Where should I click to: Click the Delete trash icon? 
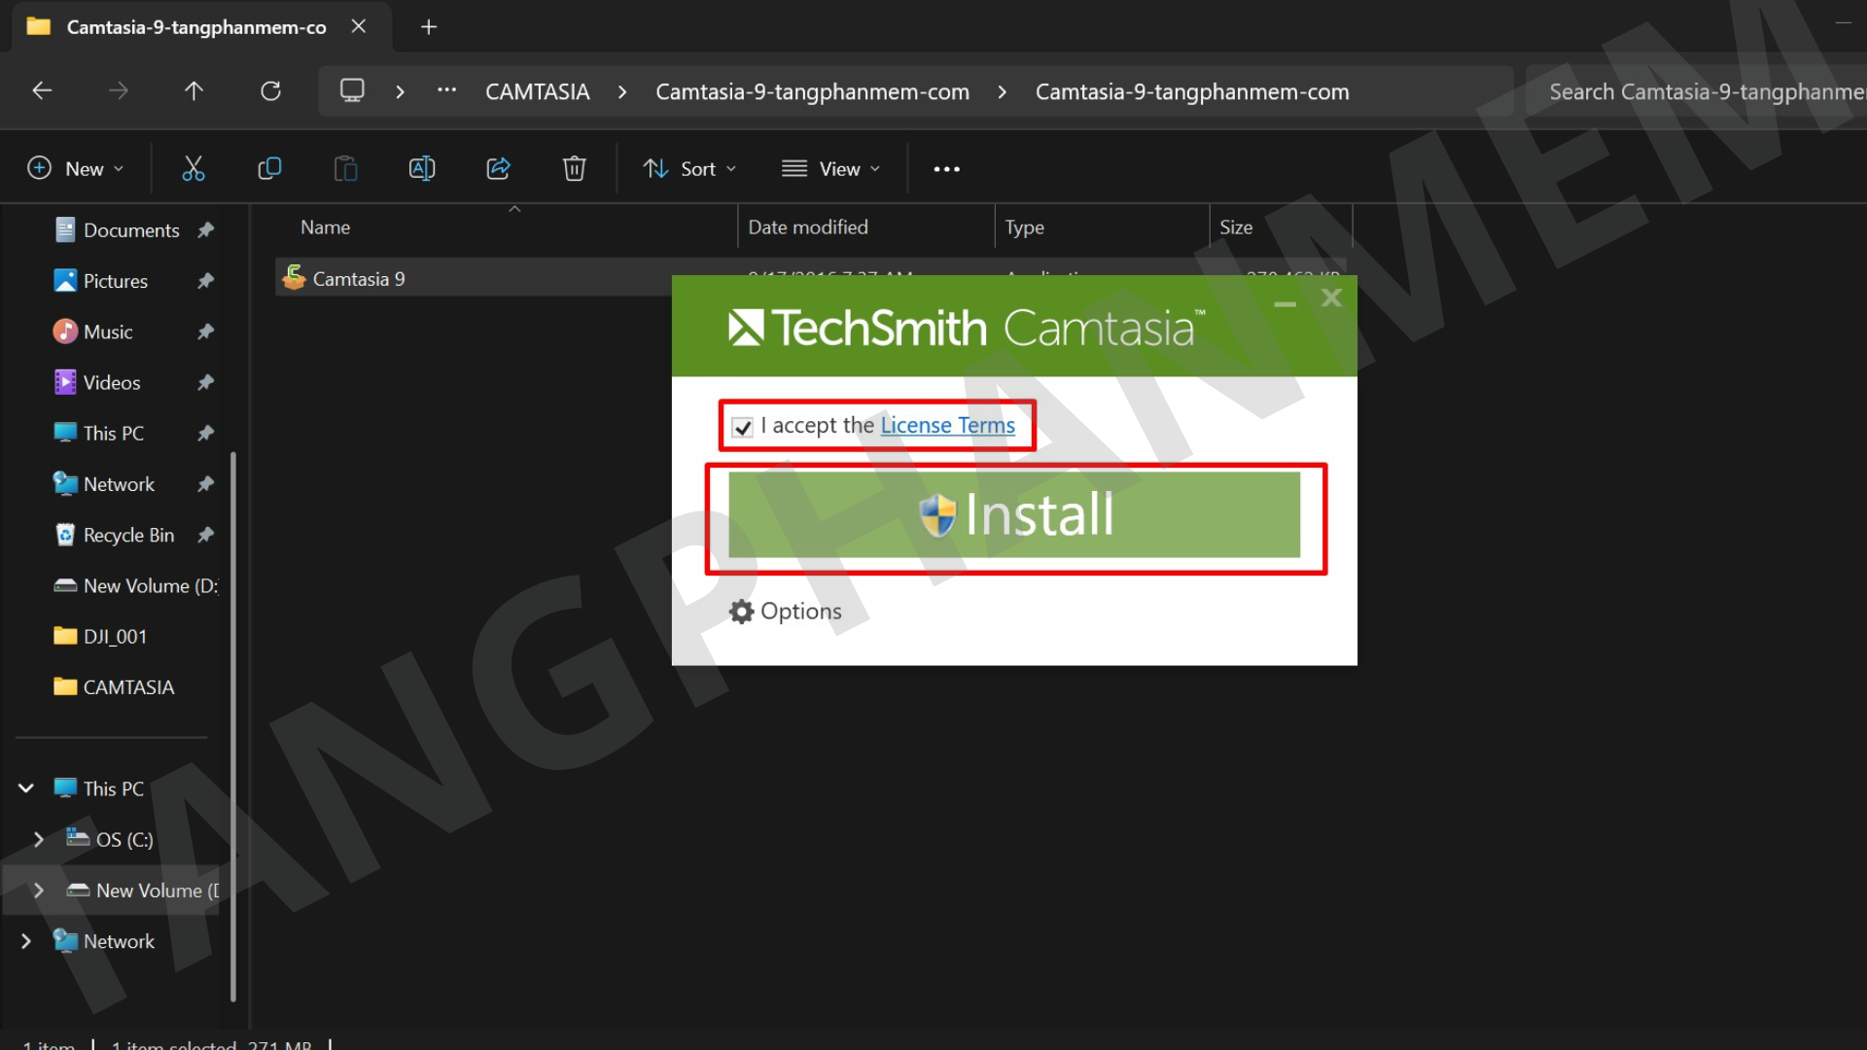pyautogui.click(x=575, y=169)
